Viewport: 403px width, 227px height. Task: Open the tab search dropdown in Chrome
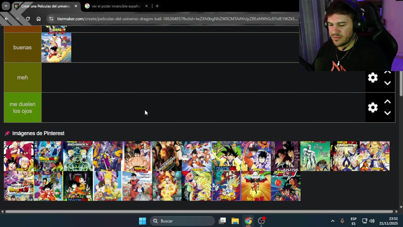(6, 6)
